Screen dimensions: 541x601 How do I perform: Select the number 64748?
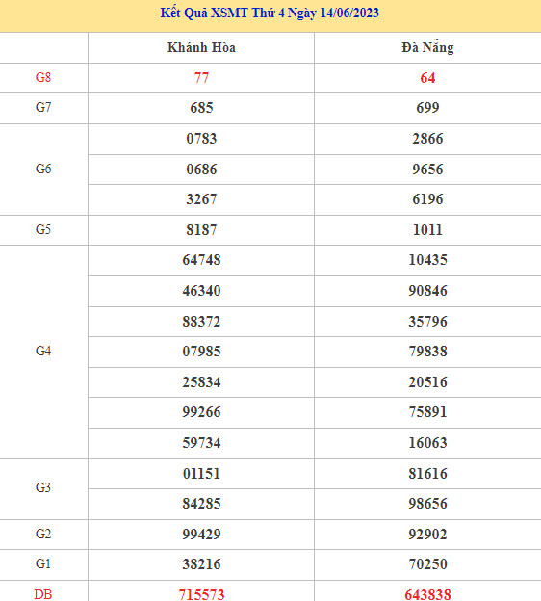tap(201, 260)
